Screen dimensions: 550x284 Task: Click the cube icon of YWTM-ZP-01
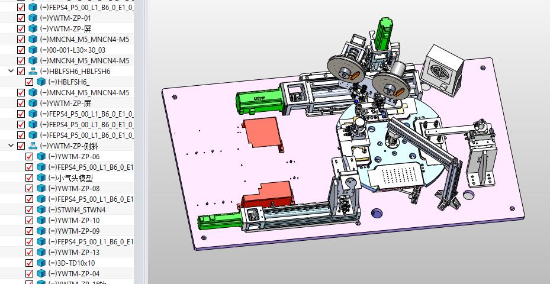33,18
